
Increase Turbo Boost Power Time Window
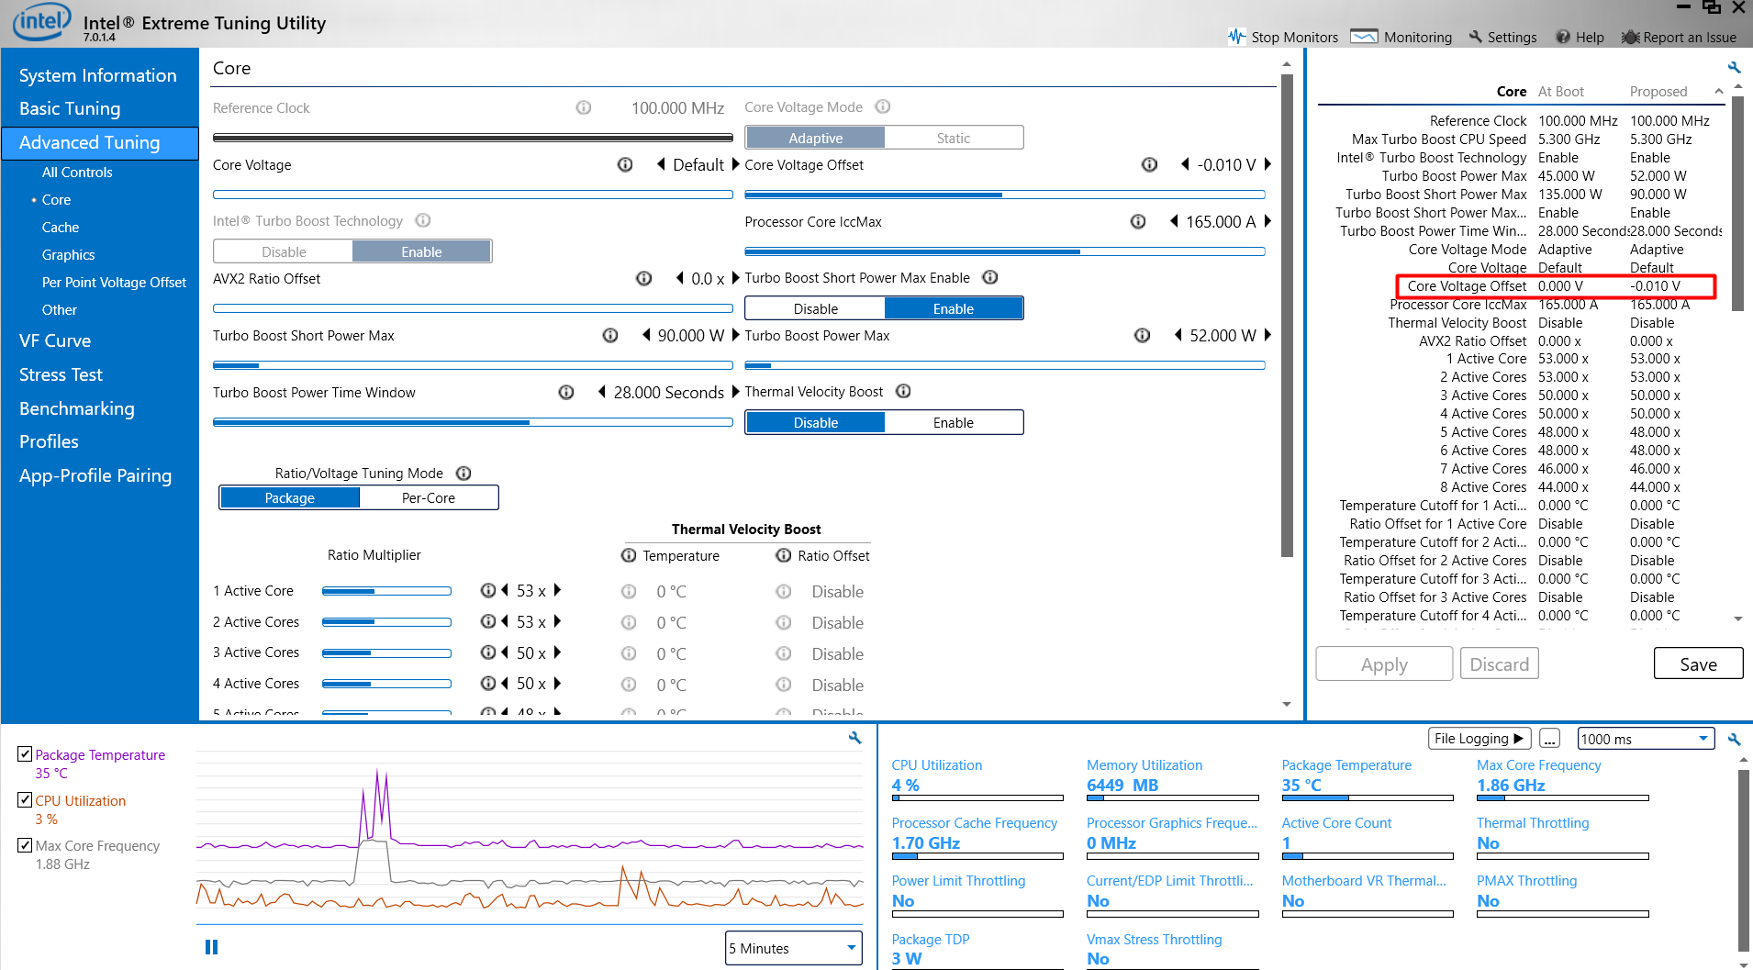pyautogui.click(x=735, y=392)
